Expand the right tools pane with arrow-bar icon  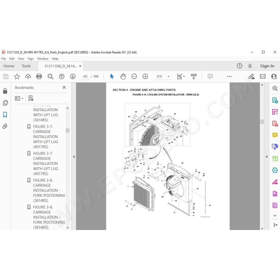point(275,225)
